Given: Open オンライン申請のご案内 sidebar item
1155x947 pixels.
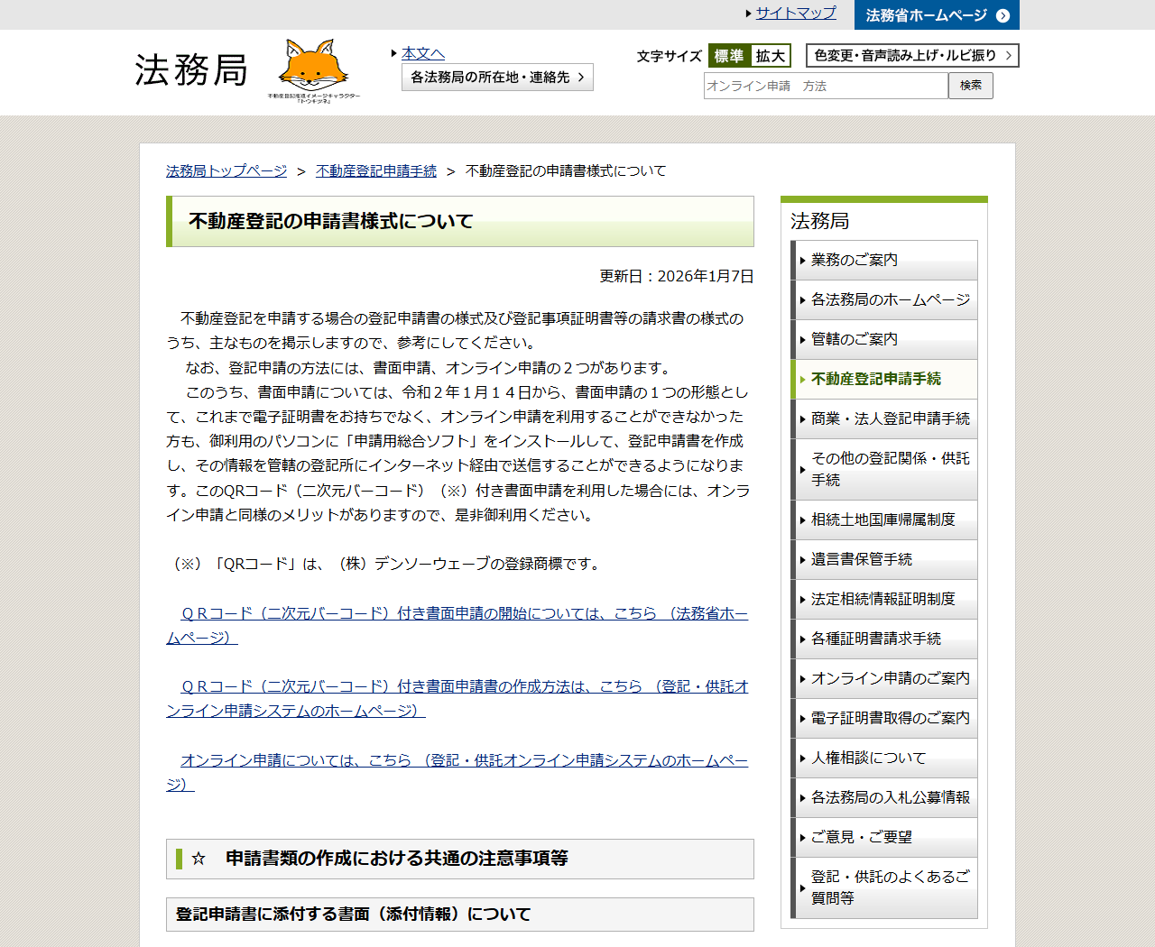Looking at the screenshot, I should [x=884, y=678].
